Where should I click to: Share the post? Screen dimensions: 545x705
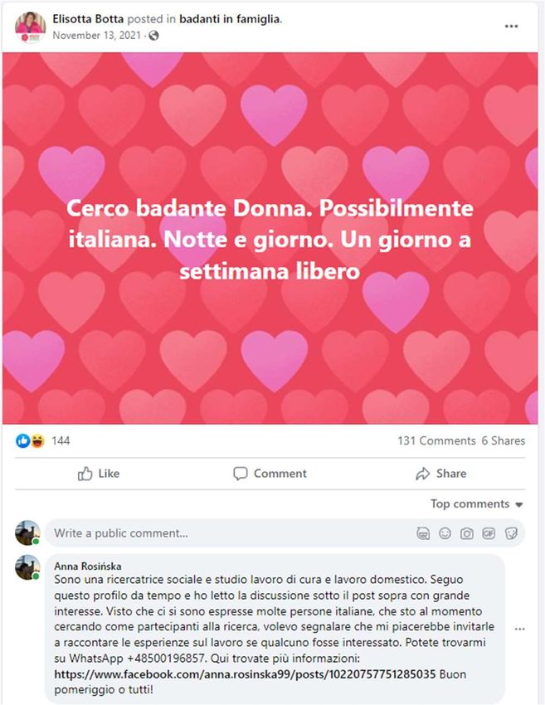[x=441, y=474]
